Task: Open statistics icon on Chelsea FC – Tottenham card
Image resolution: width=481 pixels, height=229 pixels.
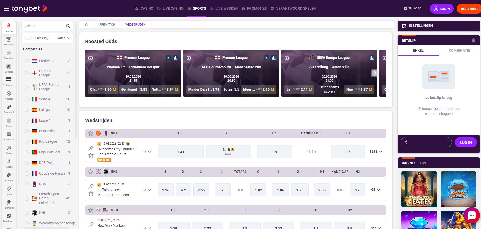Action: coord(169,58)
